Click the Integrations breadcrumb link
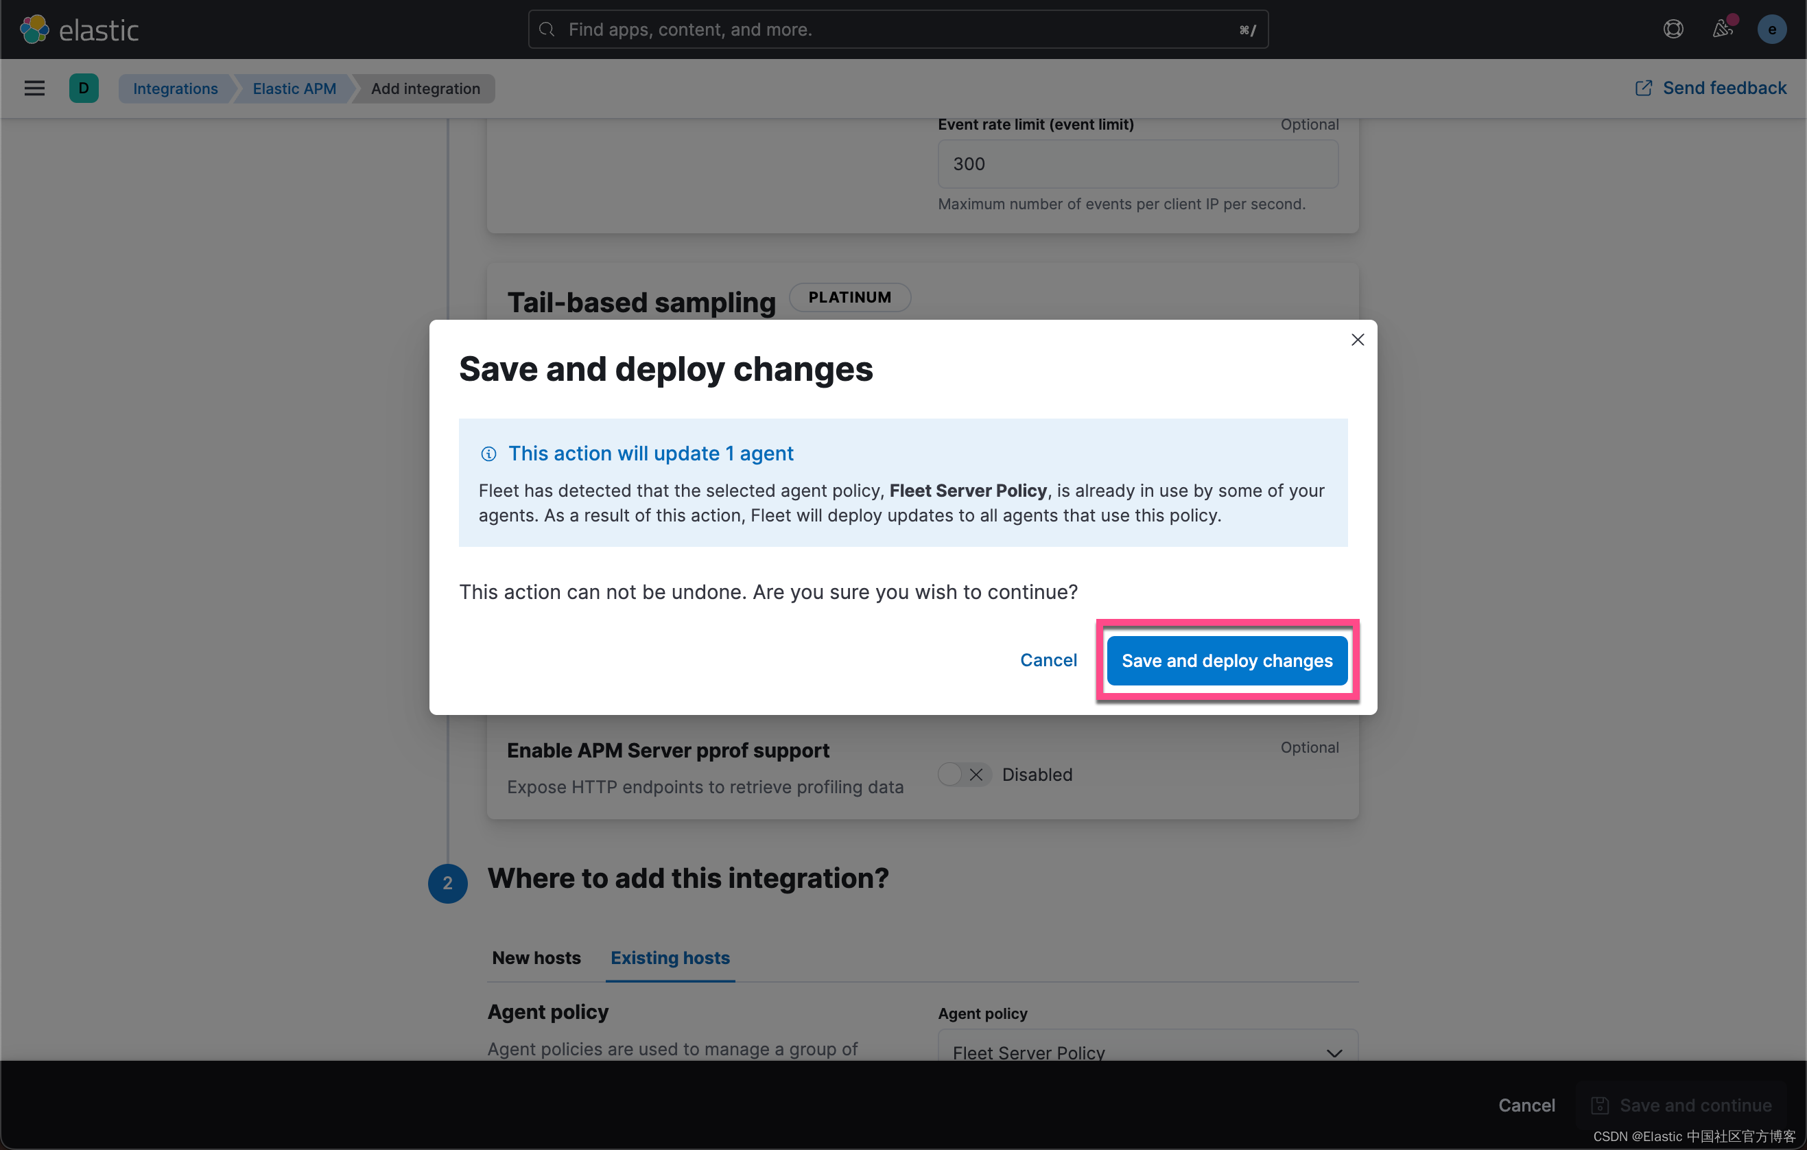Image resolution: width=1807 pixels, height=1150 pixels. pos(175,89)
